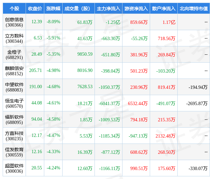Click northbound value -2695.87万

point(197,103)
